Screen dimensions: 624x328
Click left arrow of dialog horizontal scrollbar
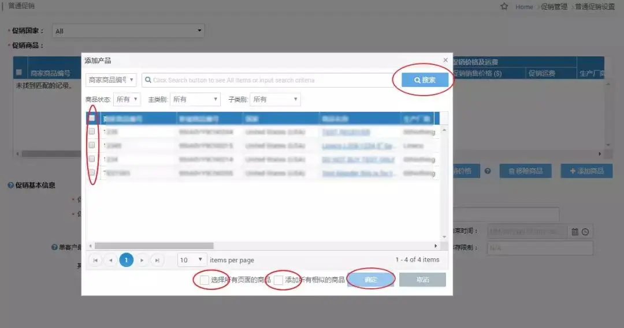pyautogui.click(x=90, y=246)
